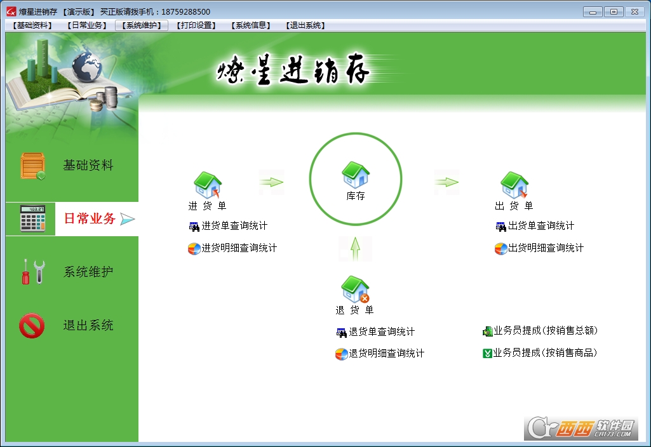Click the calculator icon for 日常业务

point(32,219)
